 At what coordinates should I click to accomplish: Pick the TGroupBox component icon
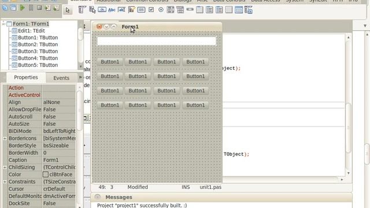tap(199, 10)
